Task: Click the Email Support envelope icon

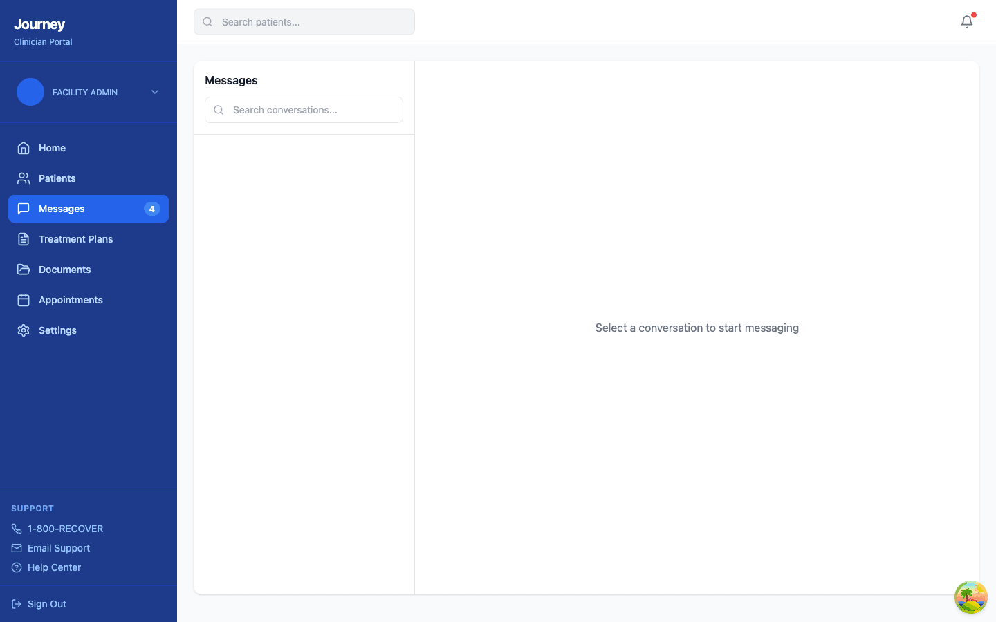Action: [16, 547]
